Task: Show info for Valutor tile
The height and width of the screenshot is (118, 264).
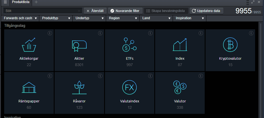Action: [x=201, y=76]
